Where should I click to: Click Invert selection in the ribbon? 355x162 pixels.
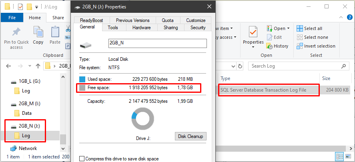tap(300, 46)
